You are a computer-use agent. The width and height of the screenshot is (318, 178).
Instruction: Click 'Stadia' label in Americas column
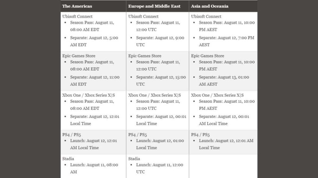[x=68, y=159]
